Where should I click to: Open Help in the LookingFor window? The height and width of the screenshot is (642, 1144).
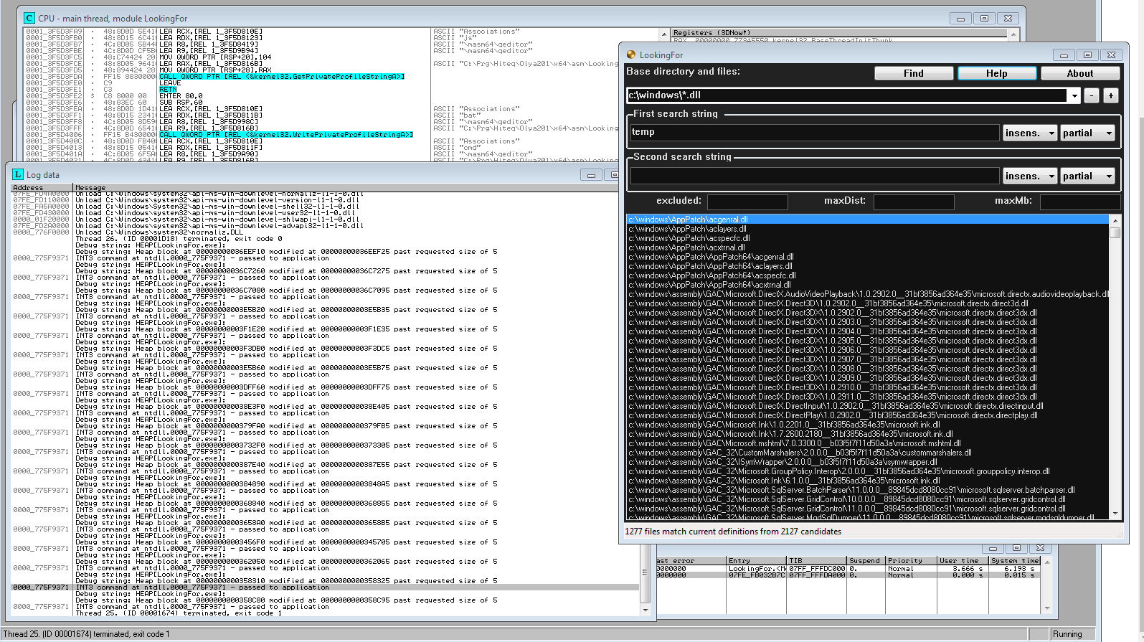(997, 73)
